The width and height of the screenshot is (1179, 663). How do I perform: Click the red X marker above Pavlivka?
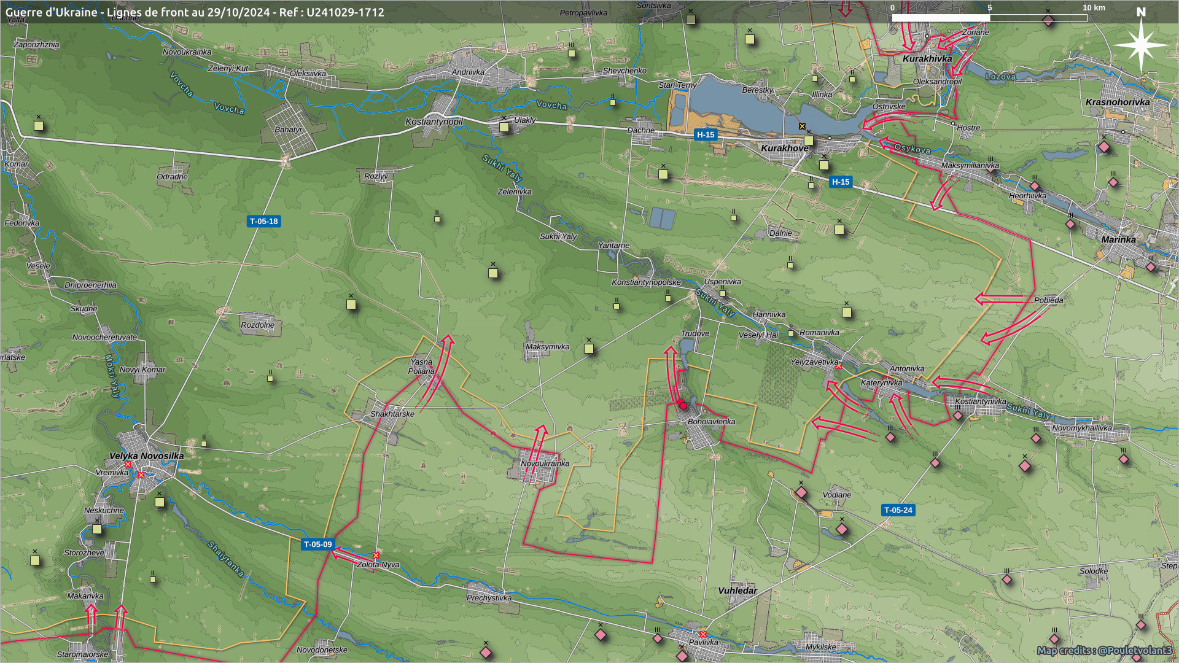point(702,634)
